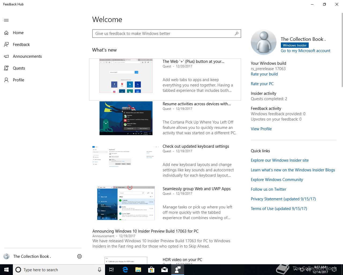Open Resume activities quest thumbnail
The width and height of the screenshot is (343, 275).
pos(126,118)
